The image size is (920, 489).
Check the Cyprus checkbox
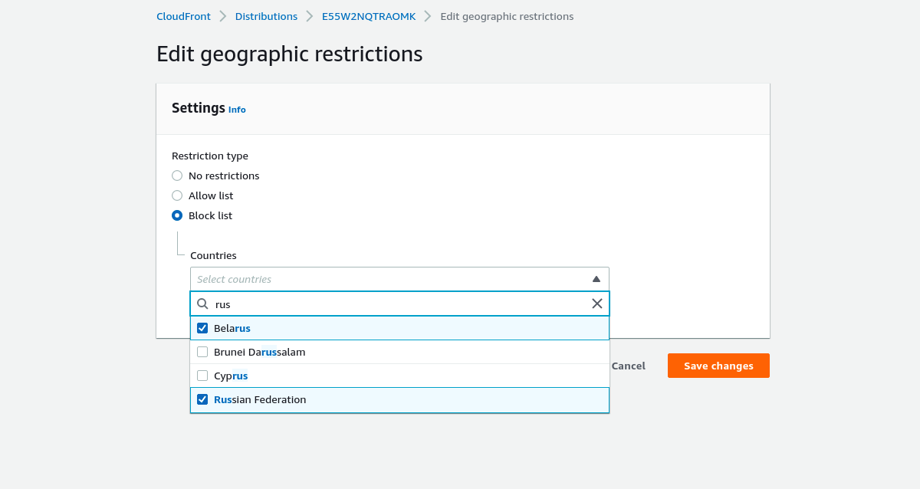click(x=202, y=376)
